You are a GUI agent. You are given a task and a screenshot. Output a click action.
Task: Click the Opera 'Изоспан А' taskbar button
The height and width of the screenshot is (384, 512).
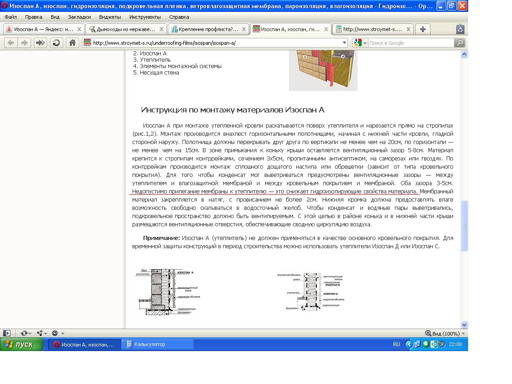(85, 344)
